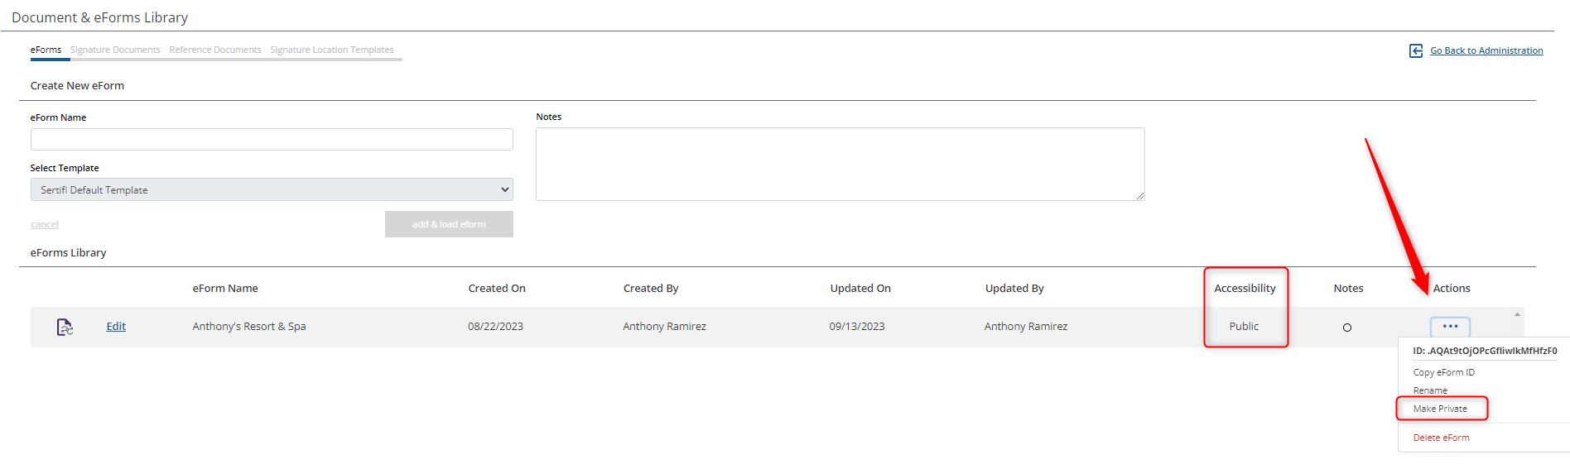
Task: Select the eForms tab
Action: 46,50
